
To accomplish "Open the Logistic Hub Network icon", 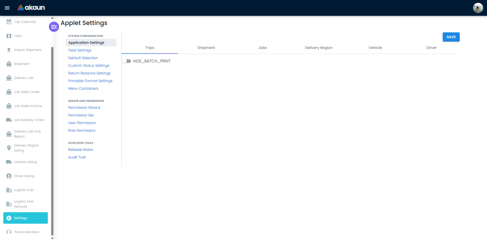I will point(9,204).
